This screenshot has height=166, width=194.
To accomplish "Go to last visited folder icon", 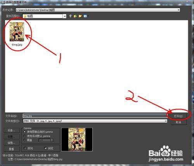I will [x=70, y=16].
